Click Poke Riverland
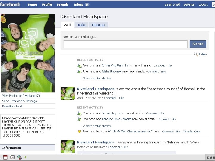 pos(12,106)
